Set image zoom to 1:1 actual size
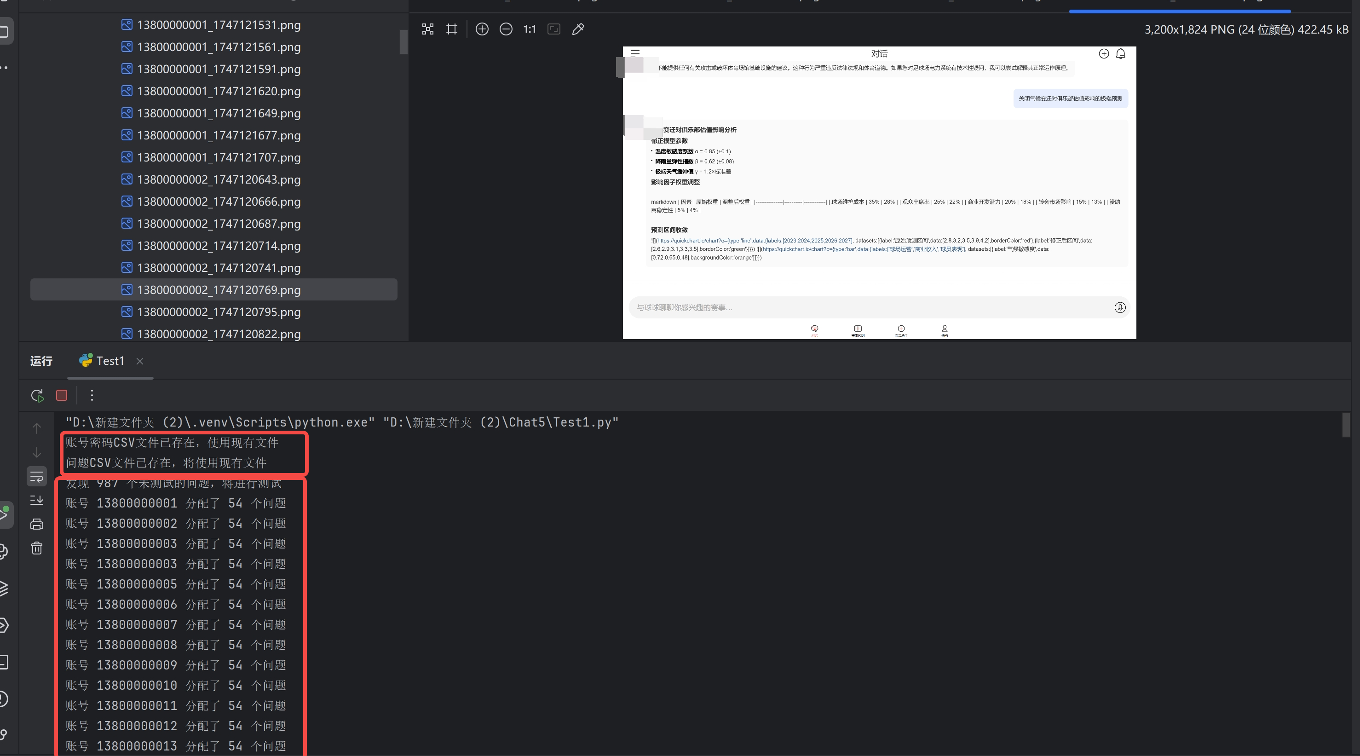Image resolution: width=1360 pixels, height=756 pixels. coord(530,29)
